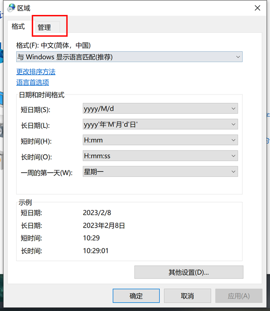This screenshot has height=311, width=270.
Task: Open the 语言首选项 link
Action: (x=33, y=82)
